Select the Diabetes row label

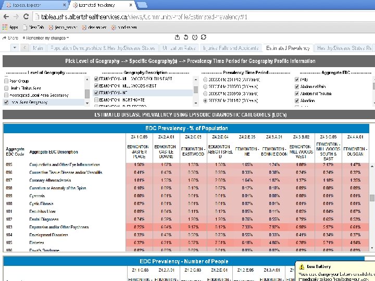[36, 242]
